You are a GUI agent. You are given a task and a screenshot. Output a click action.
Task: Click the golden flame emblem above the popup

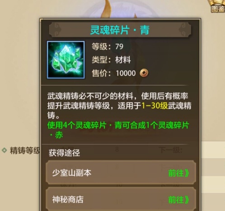(107, 9)
